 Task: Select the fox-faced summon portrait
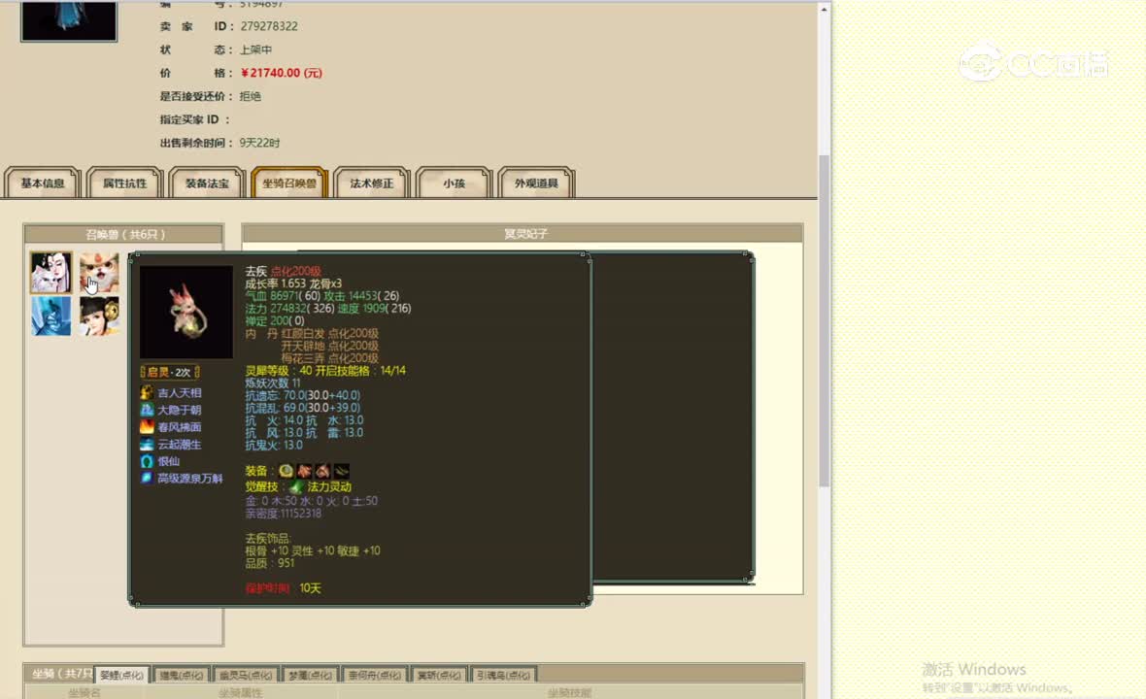pos(99,273)
